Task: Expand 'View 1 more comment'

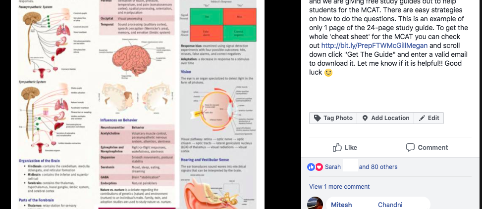Action: pos(339,187)
